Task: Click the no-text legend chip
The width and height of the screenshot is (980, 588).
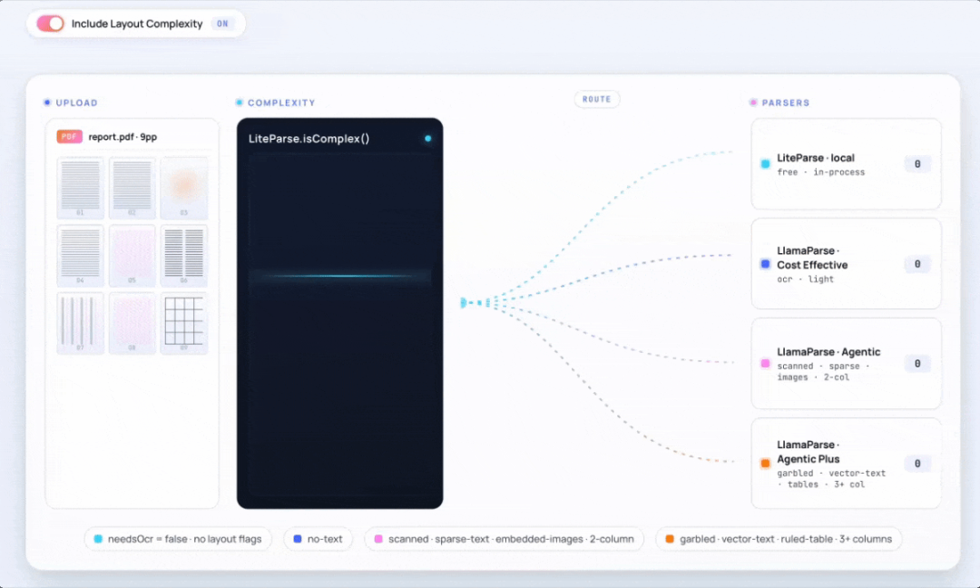Action: coord(318,539)
